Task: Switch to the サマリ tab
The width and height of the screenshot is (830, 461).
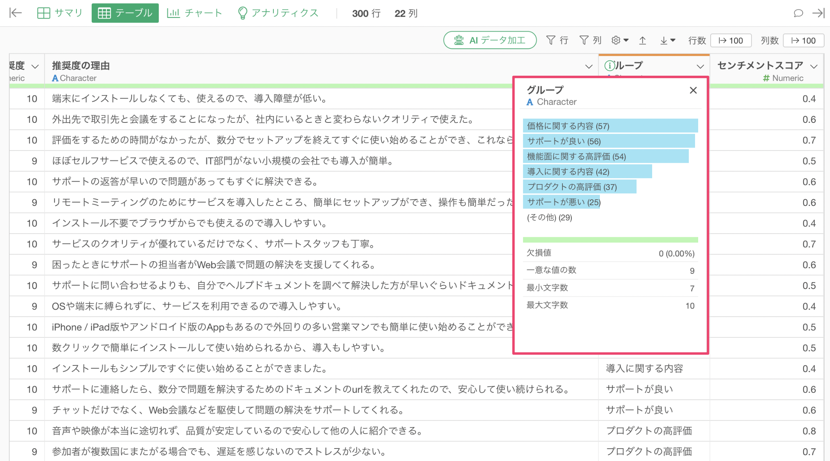Action: point(60,13)
